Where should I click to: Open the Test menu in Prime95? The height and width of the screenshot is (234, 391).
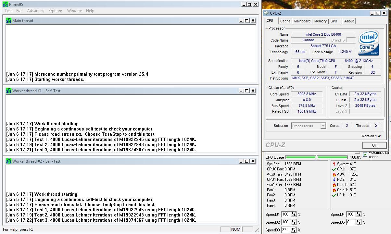tap(8, 11)
